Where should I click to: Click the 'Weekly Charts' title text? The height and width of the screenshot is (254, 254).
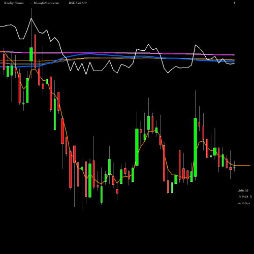pyautogui.click(x=14, y=3)
